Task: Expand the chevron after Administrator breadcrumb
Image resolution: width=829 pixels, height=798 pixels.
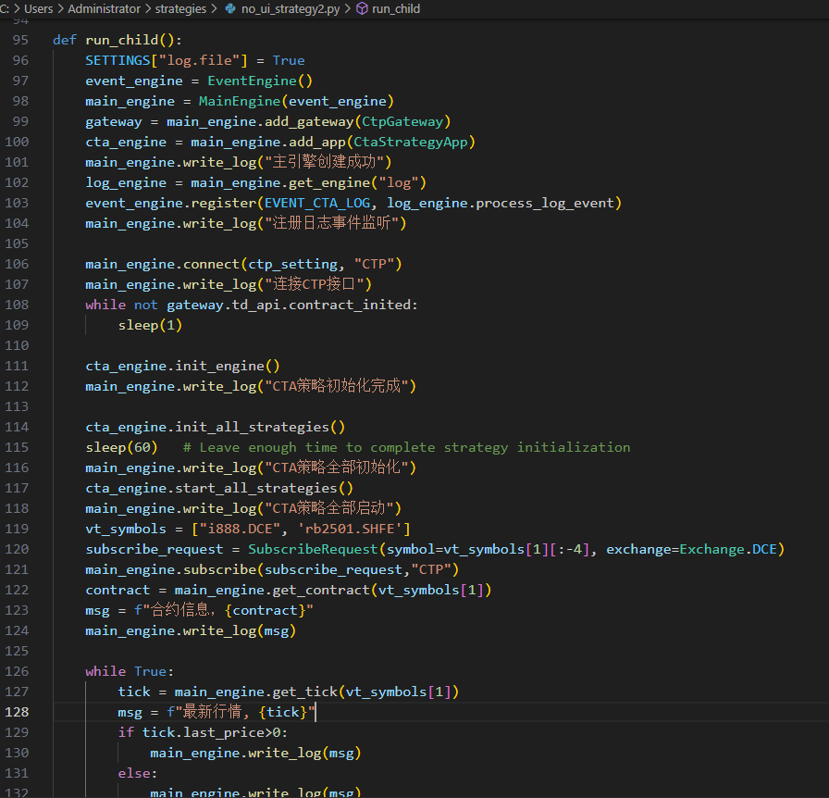Action: pos(147,9)
